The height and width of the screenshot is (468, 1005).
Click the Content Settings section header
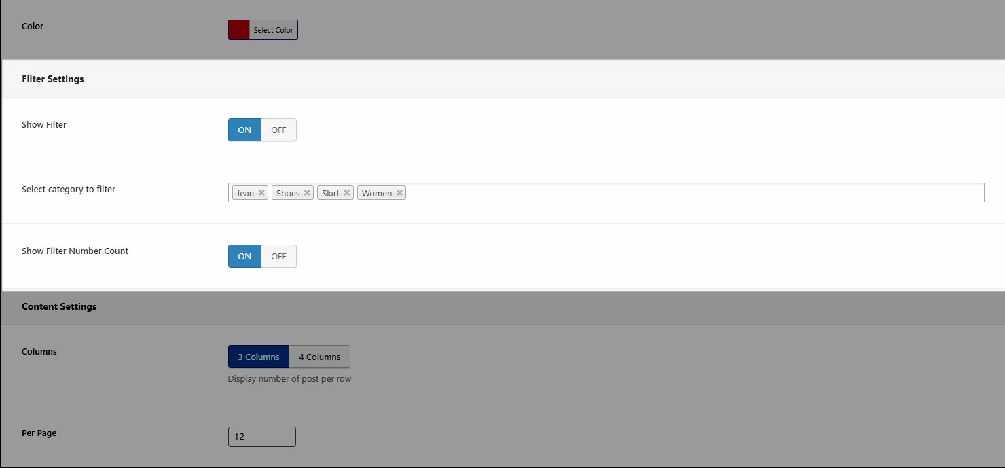[59, 306]
